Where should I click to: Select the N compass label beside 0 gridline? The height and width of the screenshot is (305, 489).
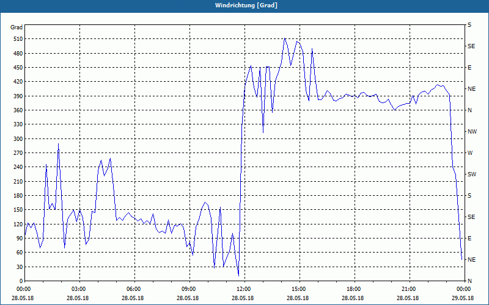coord(469,281)
